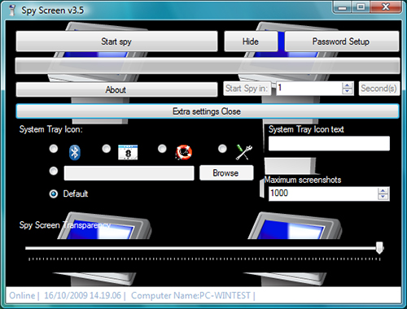Screen dimensions: 407x309
Task: Close the Spy Screen window
Action: (x=386, y=7)
